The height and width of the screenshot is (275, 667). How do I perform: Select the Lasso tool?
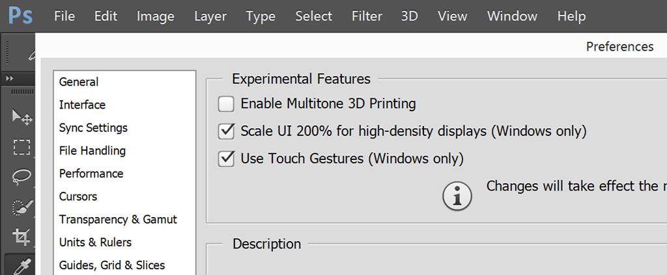21,177
